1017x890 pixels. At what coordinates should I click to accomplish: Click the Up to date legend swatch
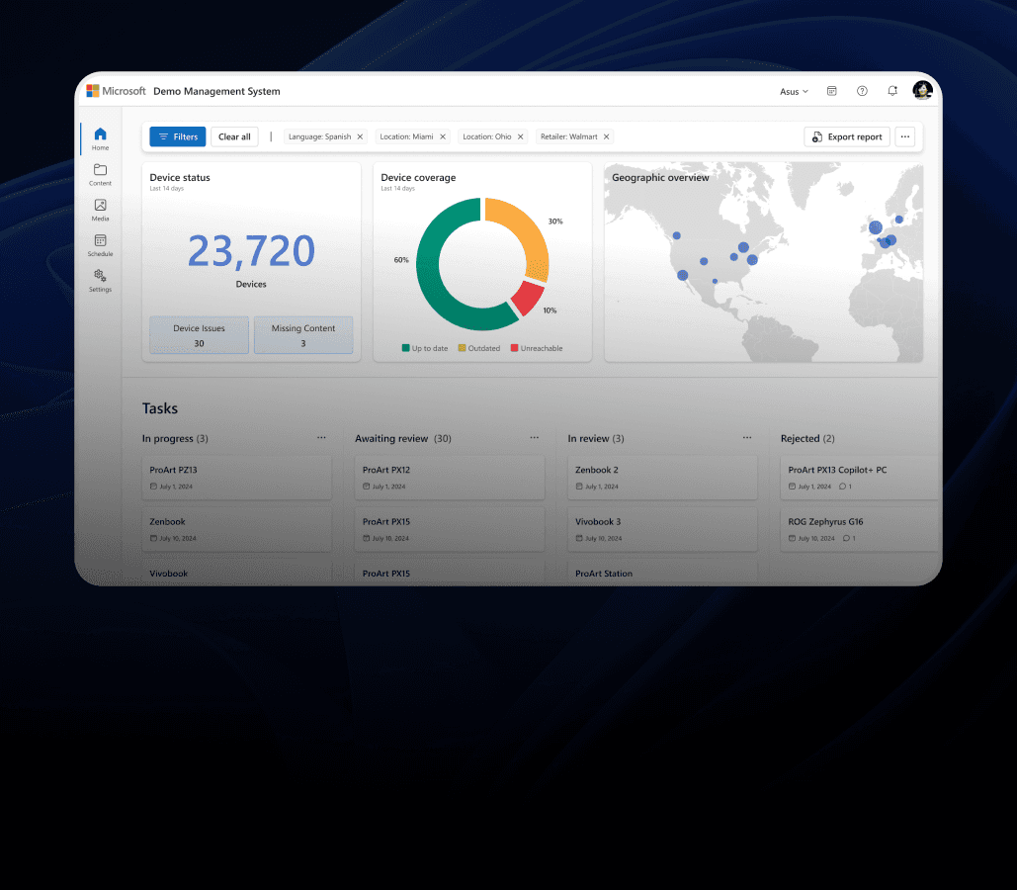point(405,348)
